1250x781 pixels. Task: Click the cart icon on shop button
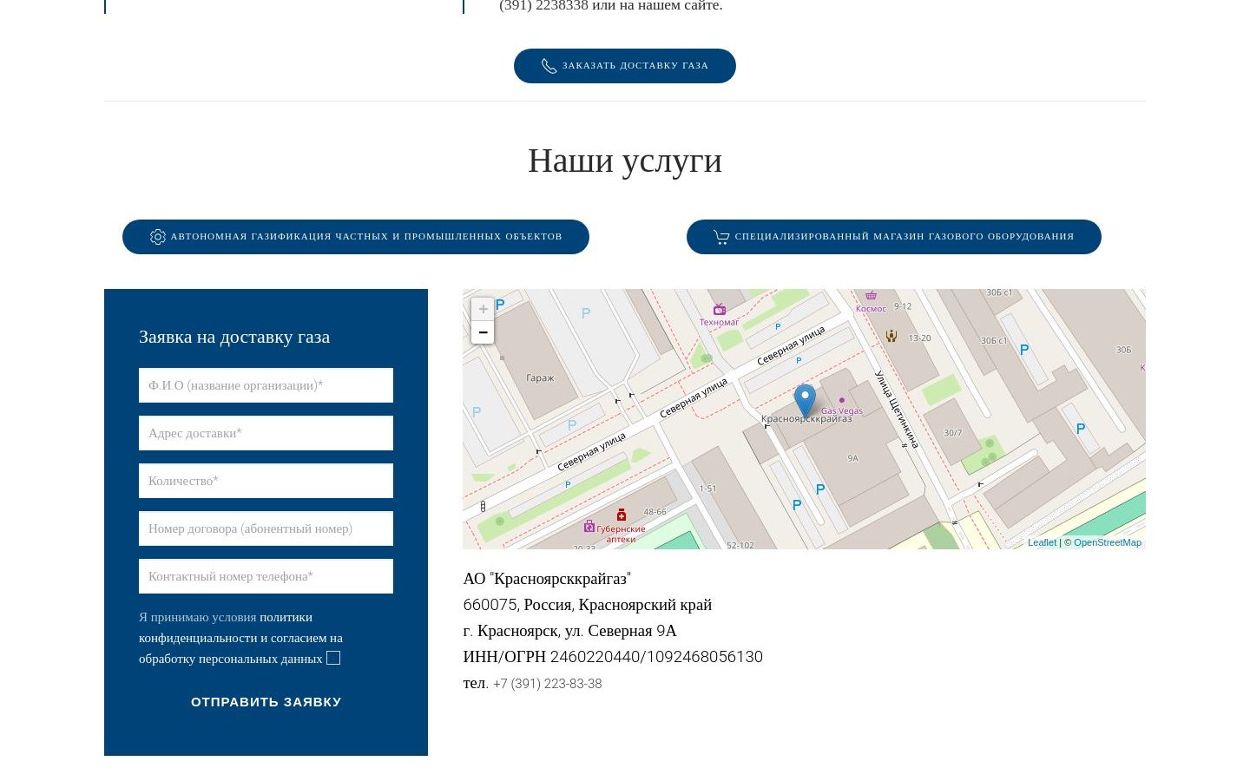[x=721, y=237]
